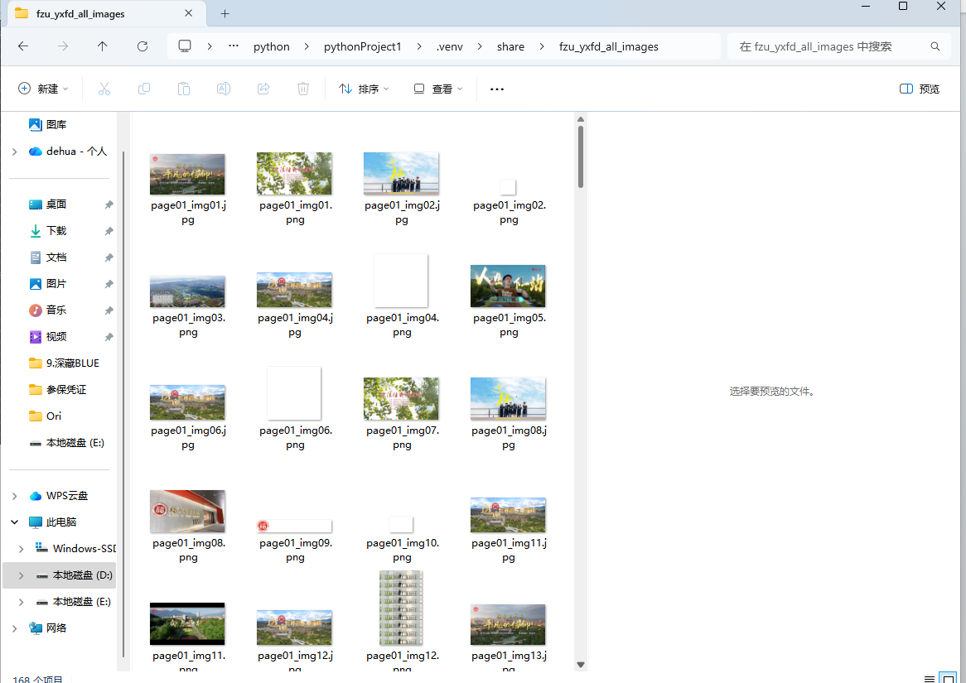Click the Delete trash icon
This screenshot has height=683, width=966.
[303, 89]
